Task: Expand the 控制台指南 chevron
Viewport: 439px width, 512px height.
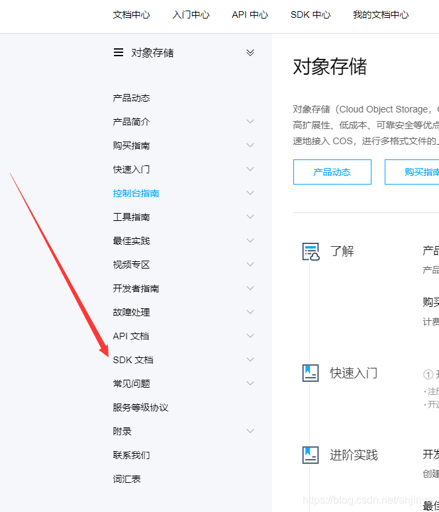Action: coord(250,193)
